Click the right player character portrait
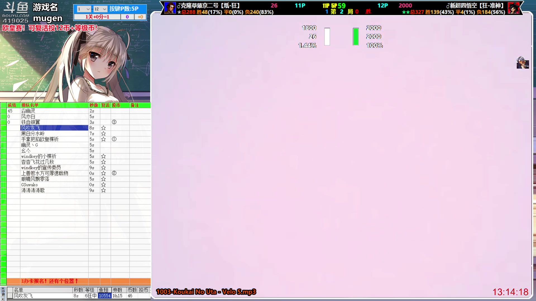Viewport: 536px width, 301px height. 513,8
